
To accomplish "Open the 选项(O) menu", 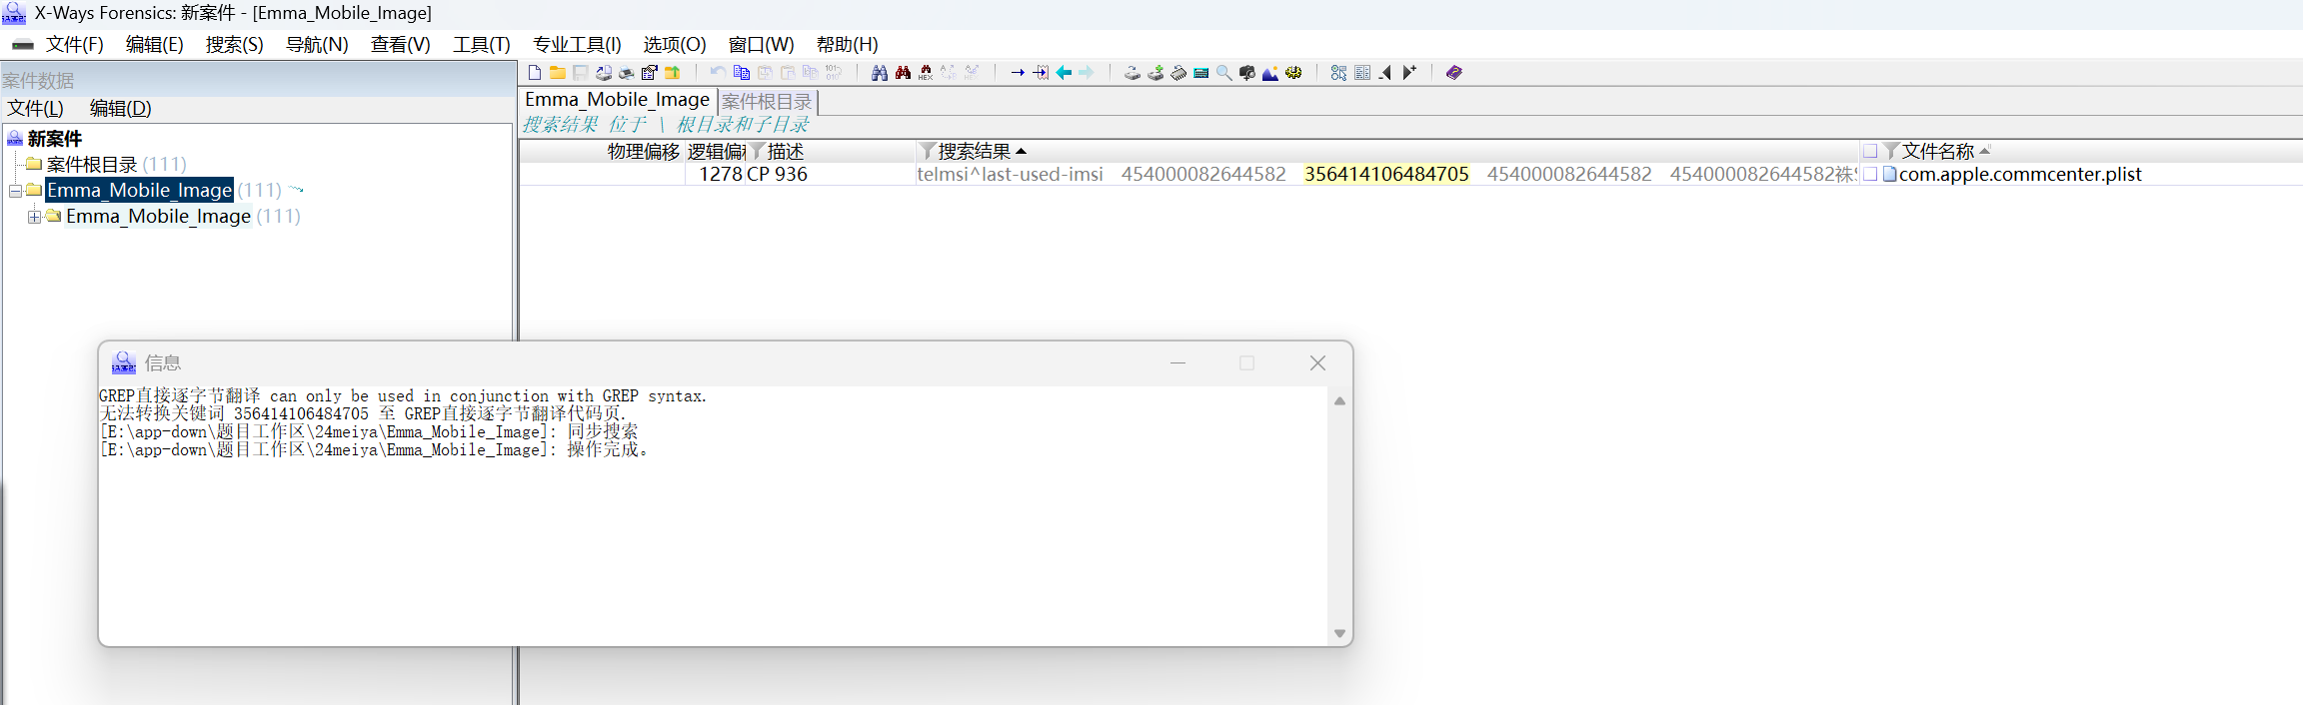I will tap(675, 45).
